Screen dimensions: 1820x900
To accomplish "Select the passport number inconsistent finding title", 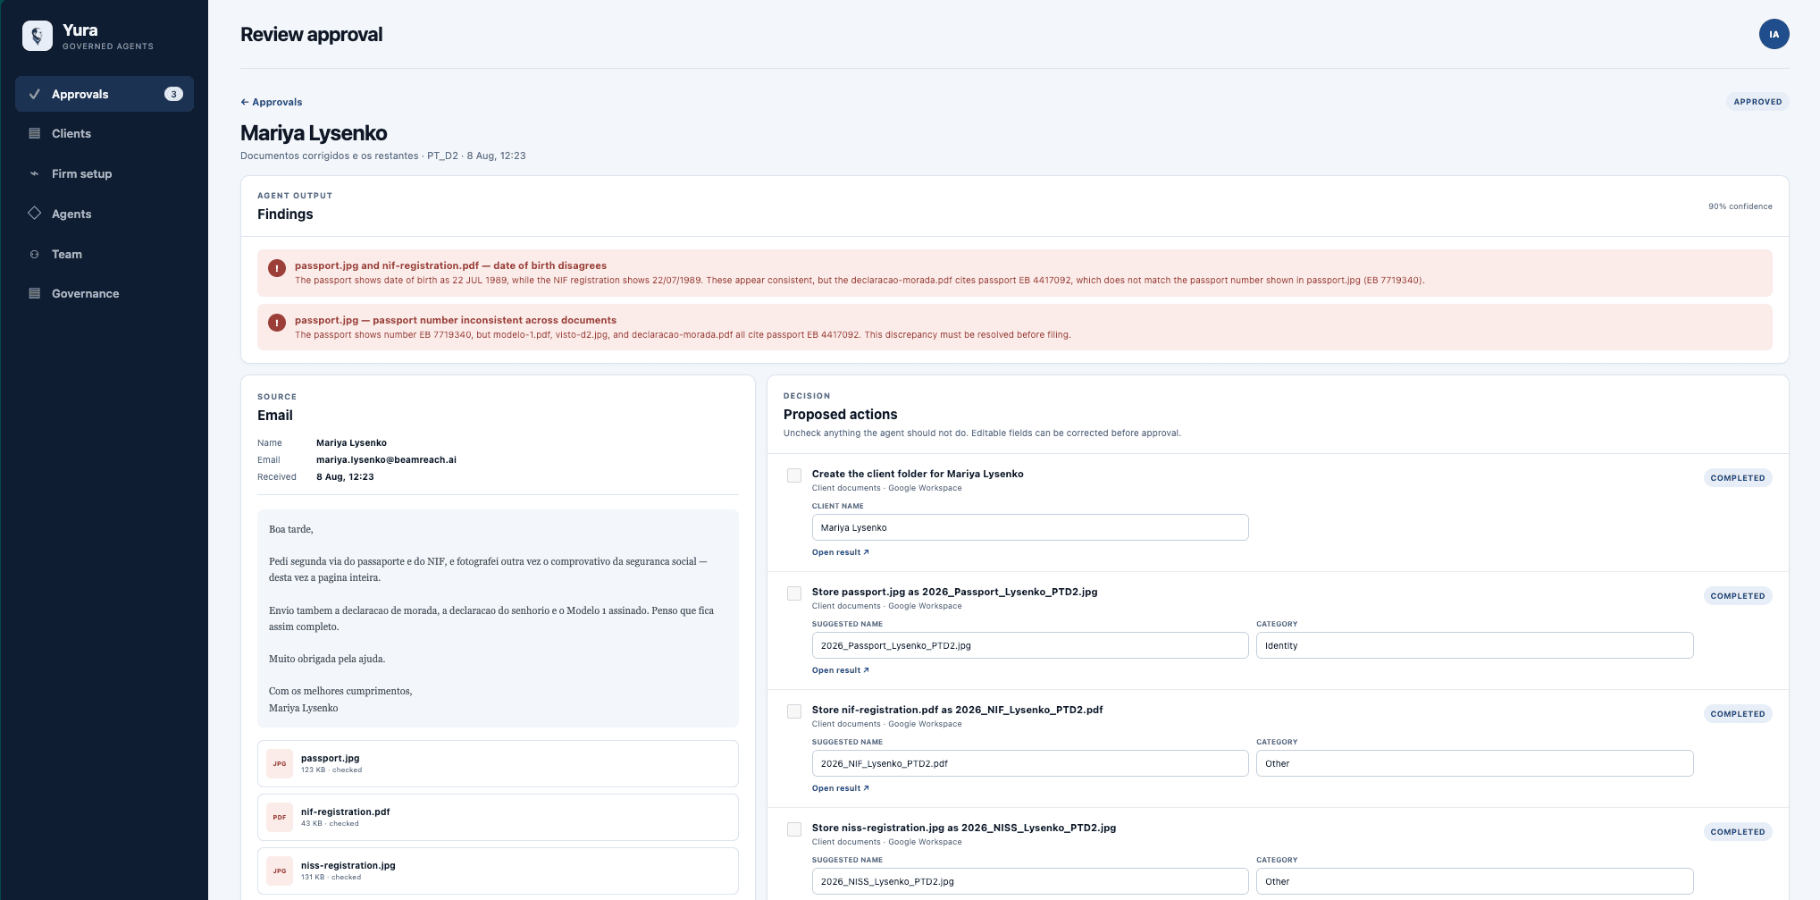I will (x=456, y=320).
